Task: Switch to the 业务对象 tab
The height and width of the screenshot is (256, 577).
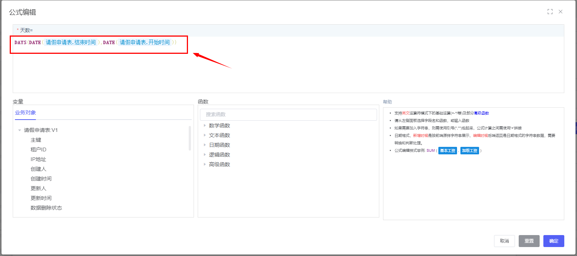Action: click(25, 113)
